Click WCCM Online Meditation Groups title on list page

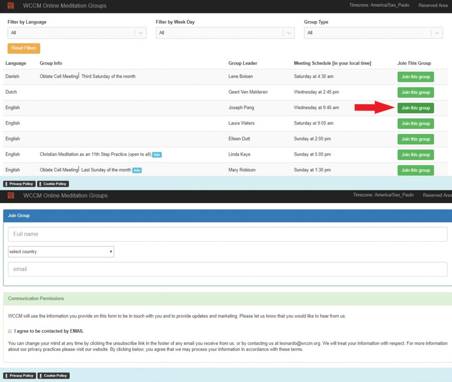click(x=65, y=6)
